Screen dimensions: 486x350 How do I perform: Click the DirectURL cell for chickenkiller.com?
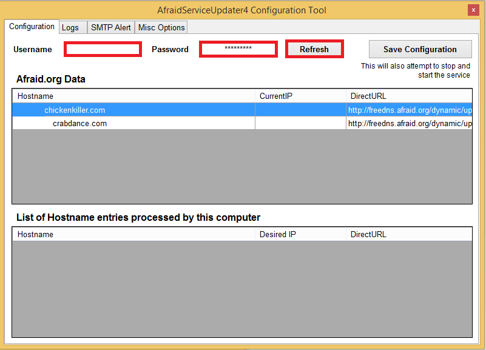tap(409, 110)
